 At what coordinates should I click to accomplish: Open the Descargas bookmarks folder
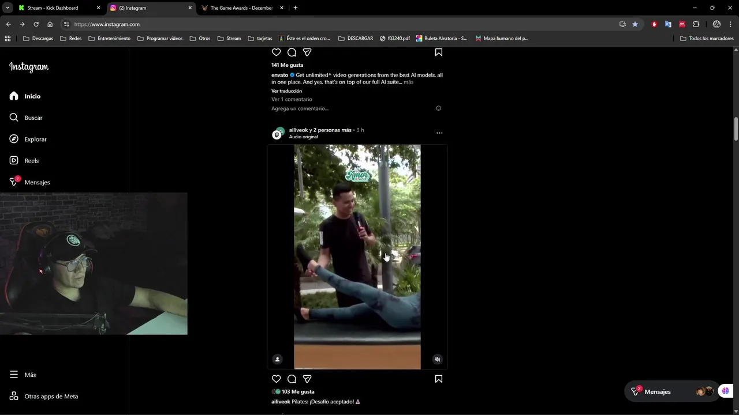[x=38, y=39]
